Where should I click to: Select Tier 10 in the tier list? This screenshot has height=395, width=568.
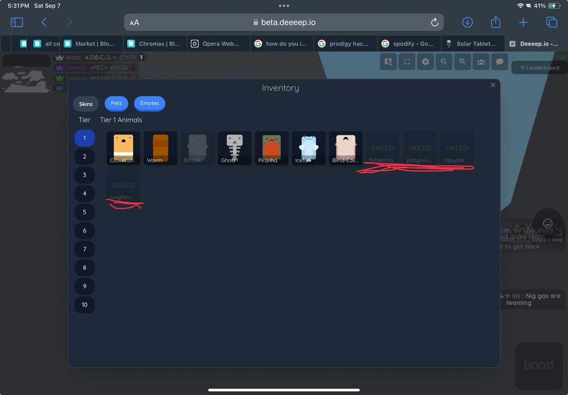(84, 305)
